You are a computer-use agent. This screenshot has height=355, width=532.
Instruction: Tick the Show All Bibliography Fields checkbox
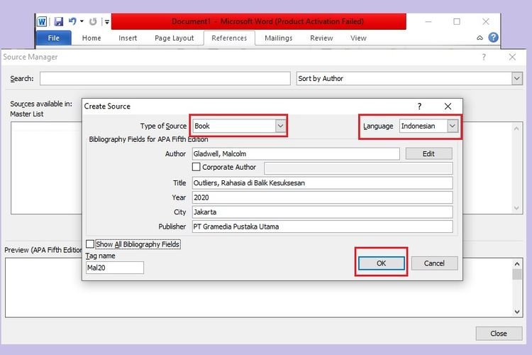coord(90,244)
